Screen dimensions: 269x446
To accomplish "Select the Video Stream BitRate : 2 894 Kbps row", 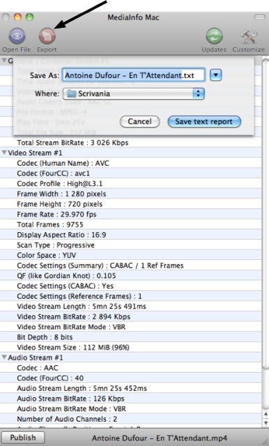I will [130, 316].
